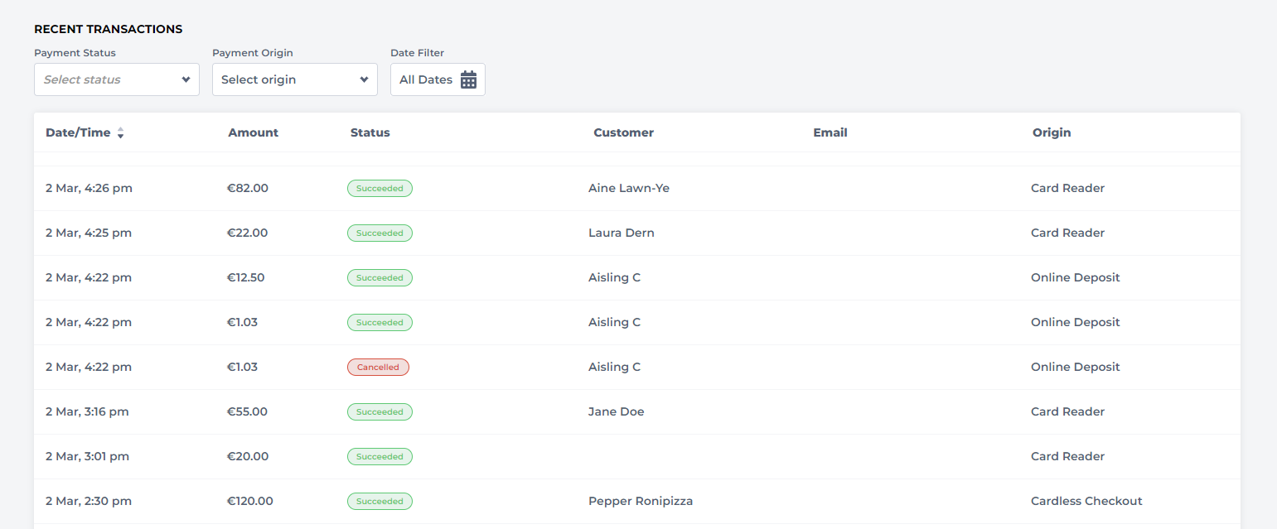This screenshot has width=1277, height=529.
Task: Click the €55.00 amount
Action: click(x=248, y=411)
